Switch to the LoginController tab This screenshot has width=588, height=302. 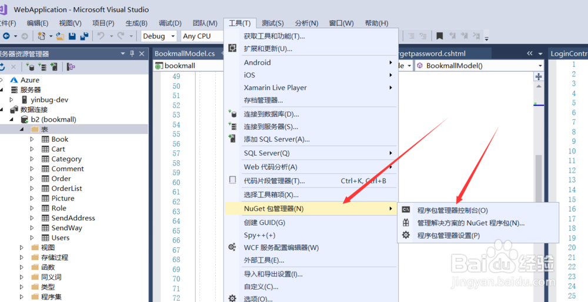coord(569,53)
